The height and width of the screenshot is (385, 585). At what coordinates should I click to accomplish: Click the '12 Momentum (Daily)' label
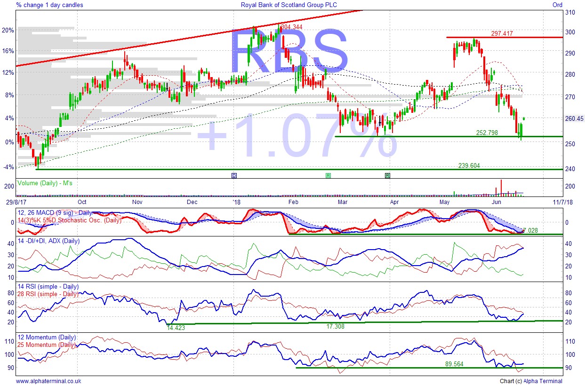[46, 337]
